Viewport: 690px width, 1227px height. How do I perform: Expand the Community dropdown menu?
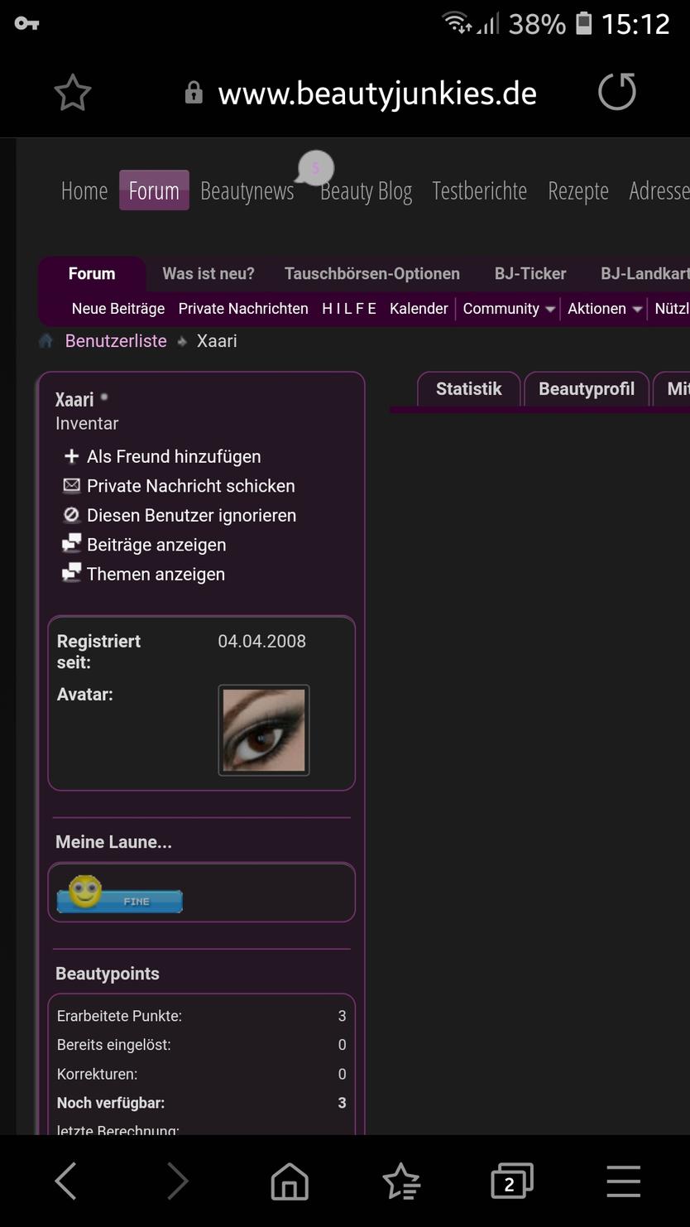[508, 309]
